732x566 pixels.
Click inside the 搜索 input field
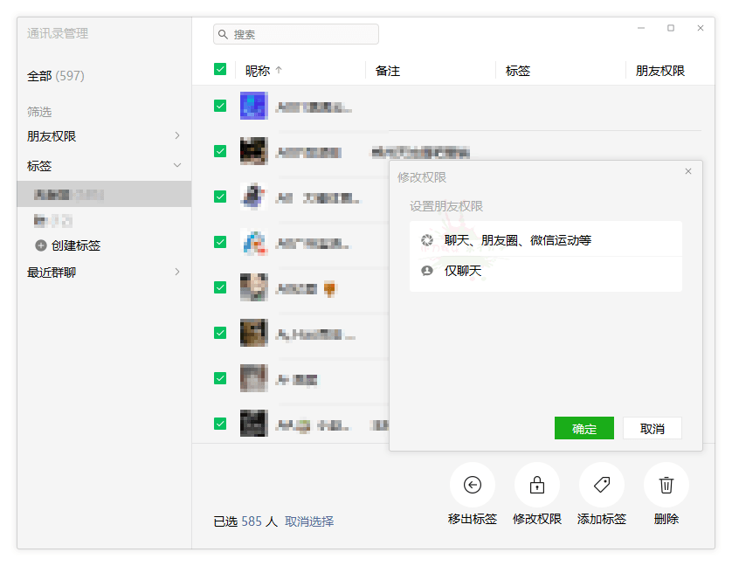click(x=297, y=34)
